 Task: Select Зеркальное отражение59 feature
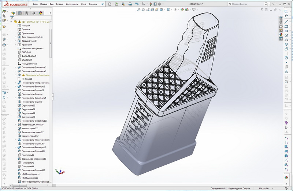32,159
